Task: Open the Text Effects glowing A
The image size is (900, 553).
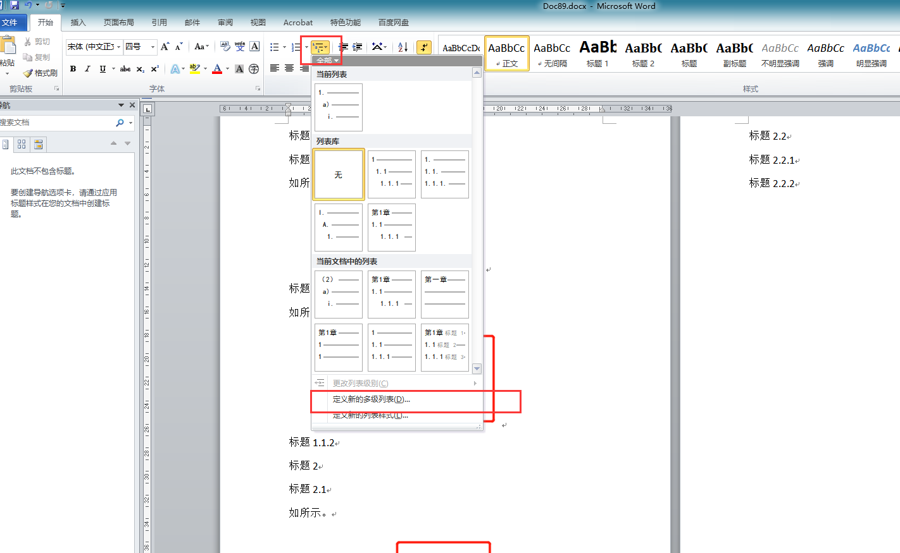Action: [175, 69]
